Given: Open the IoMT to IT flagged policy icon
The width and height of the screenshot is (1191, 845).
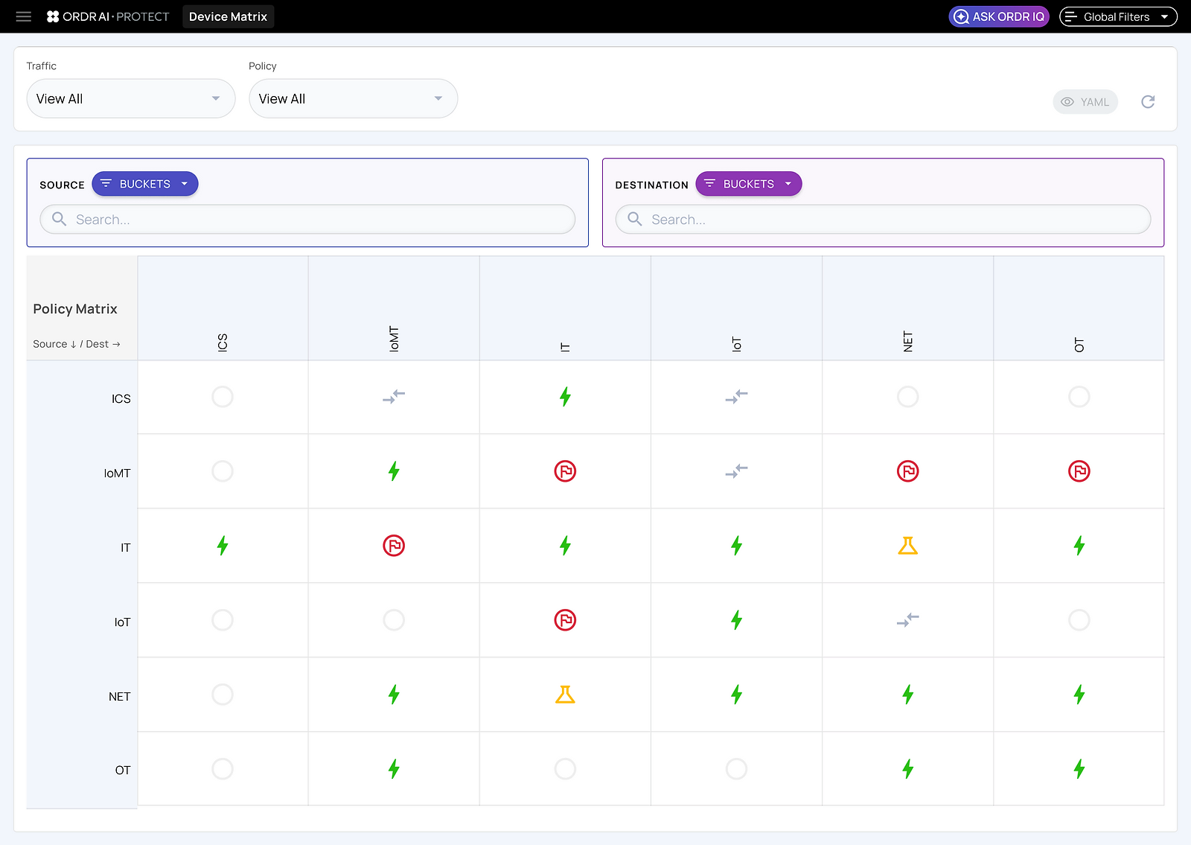Looking at the screenshot, I should pos(566,471).
